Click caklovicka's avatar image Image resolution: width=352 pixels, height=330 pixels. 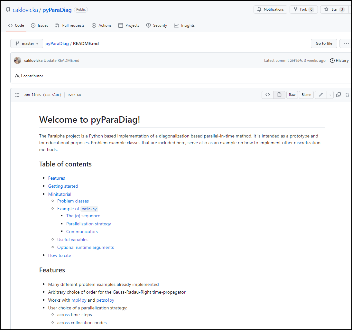point(18,61)
